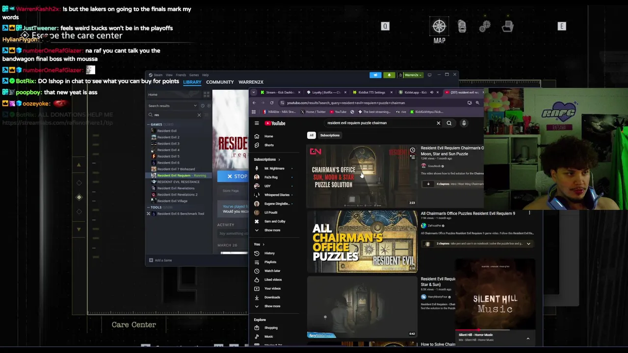Image resolution: width=628 pixels, height=353 pixels.
Task: Click Steam announcements megaphone button
Action: [375, 75]
